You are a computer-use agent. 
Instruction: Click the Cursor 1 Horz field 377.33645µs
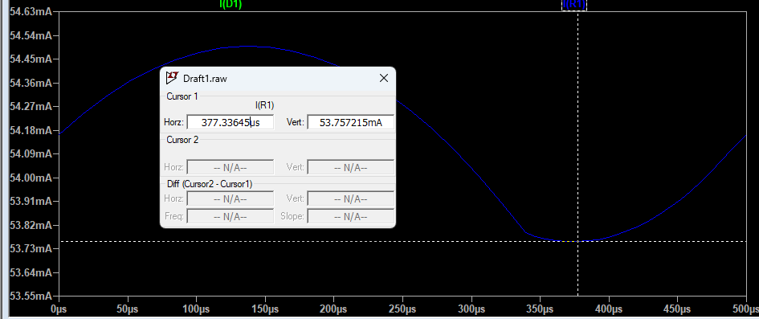(231, 122)
